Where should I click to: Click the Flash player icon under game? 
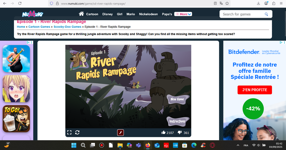click(120, 132)
